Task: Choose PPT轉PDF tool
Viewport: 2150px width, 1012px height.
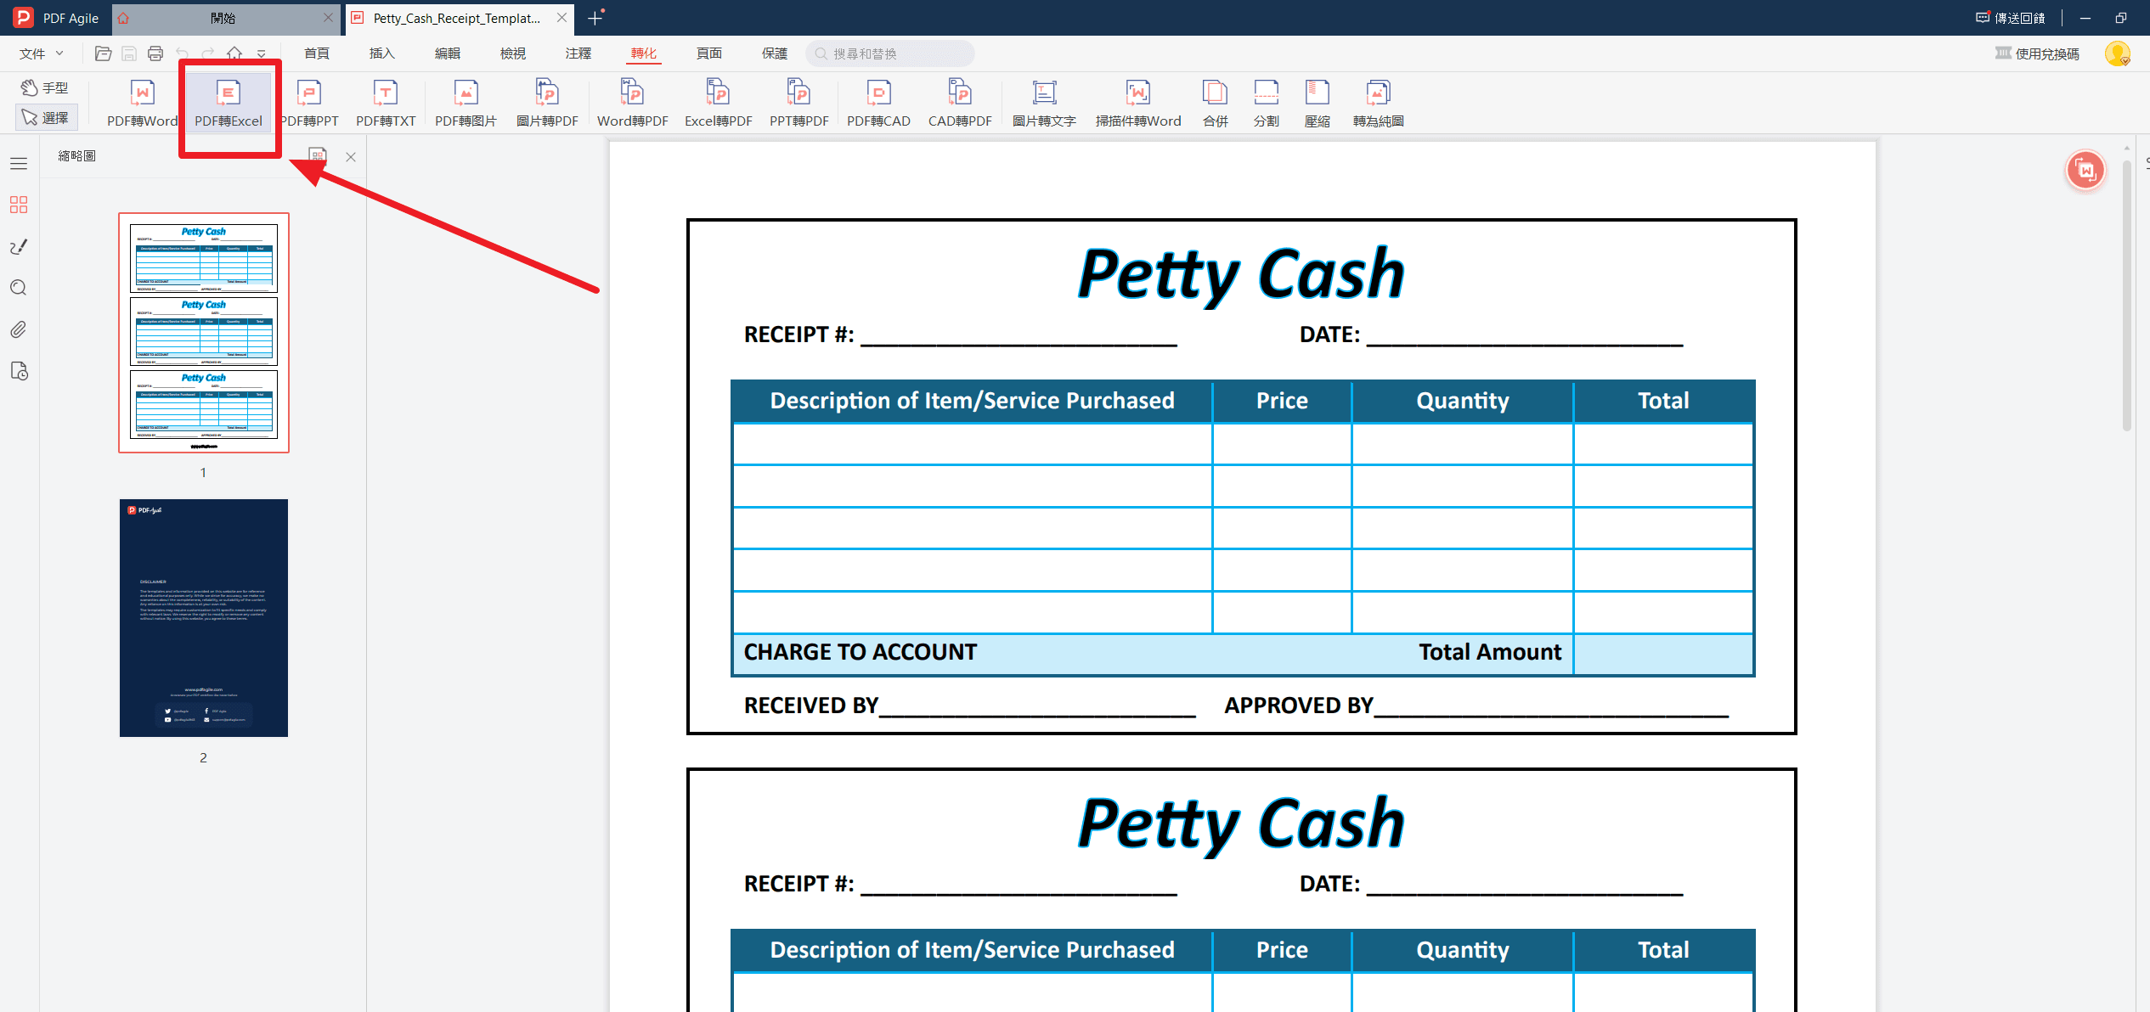Action: [x=798, y=104]
